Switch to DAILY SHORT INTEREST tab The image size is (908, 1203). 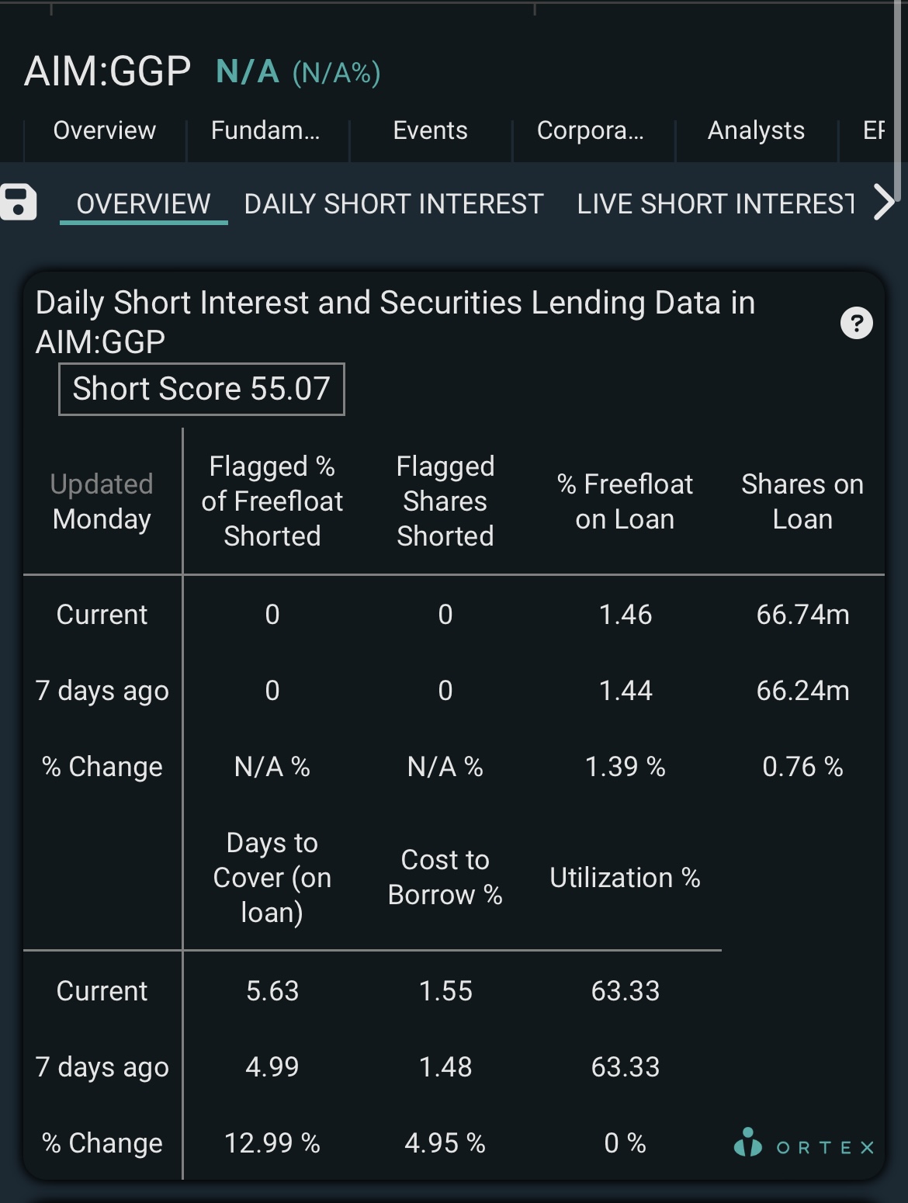393,204
